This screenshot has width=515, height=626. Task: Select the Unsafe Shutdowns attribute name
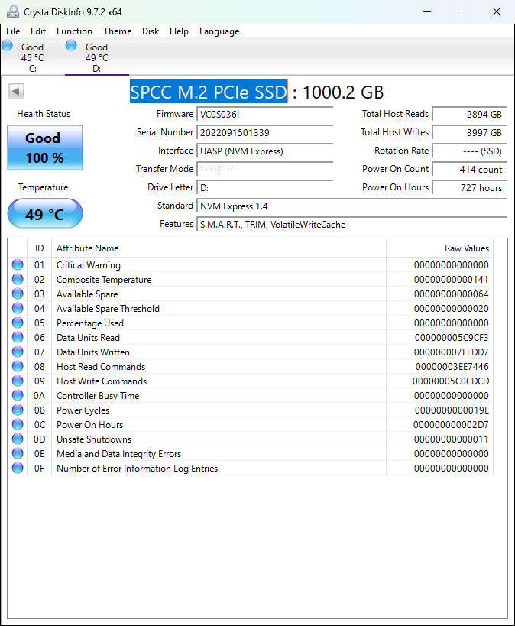click(x=94, y=439)
